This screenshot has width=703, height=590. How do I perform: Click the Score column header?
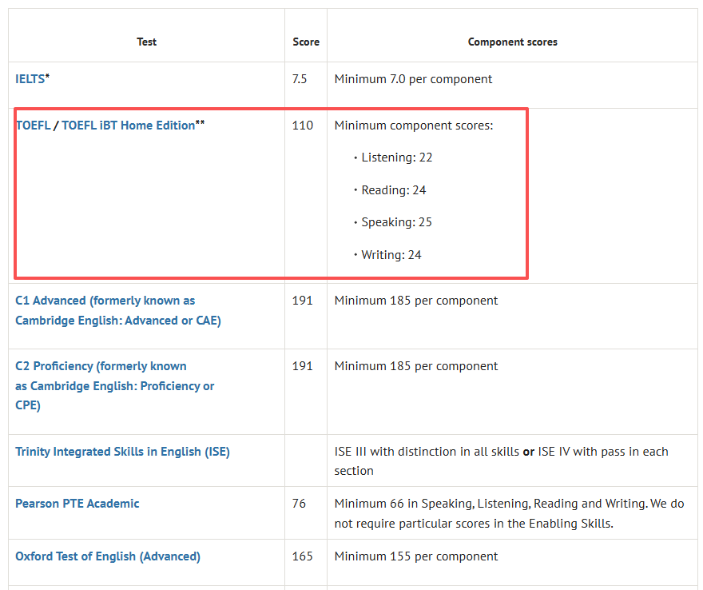[x=306, y=42]
